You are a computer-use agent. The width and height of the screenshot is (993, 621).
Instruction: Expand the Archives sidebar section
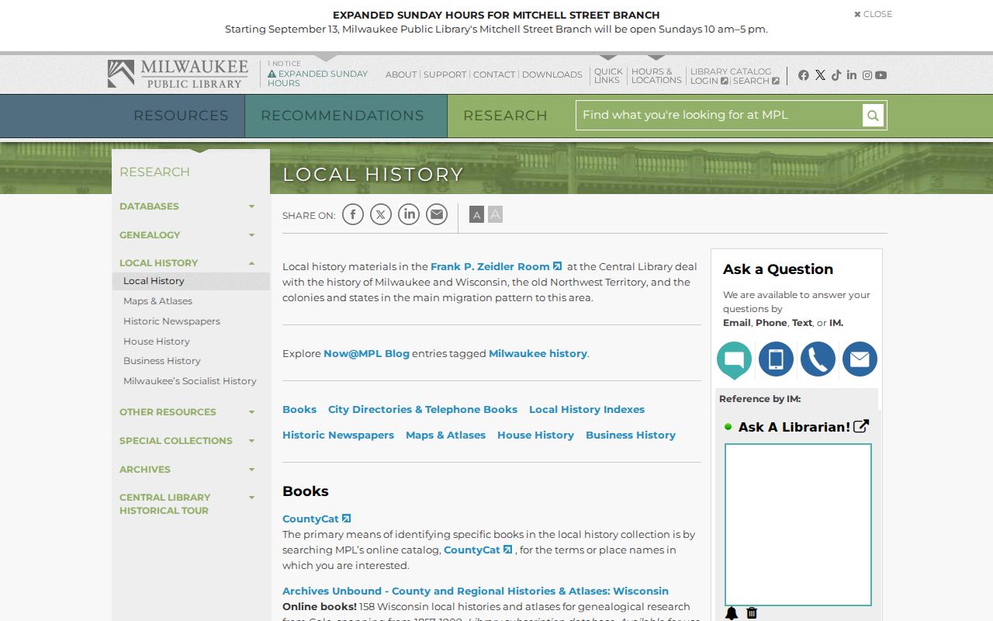click(x=251, y=470)
